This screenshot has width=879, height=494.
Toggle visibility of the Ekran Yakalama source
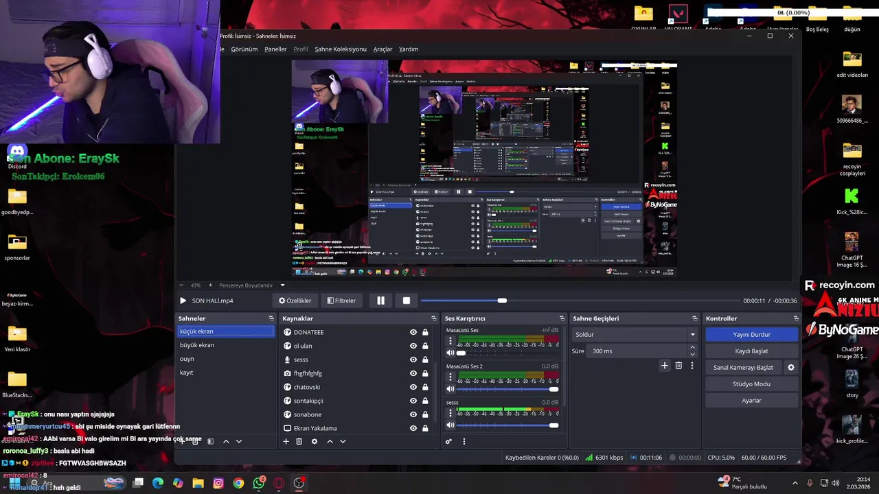click(x=413, y=428)
